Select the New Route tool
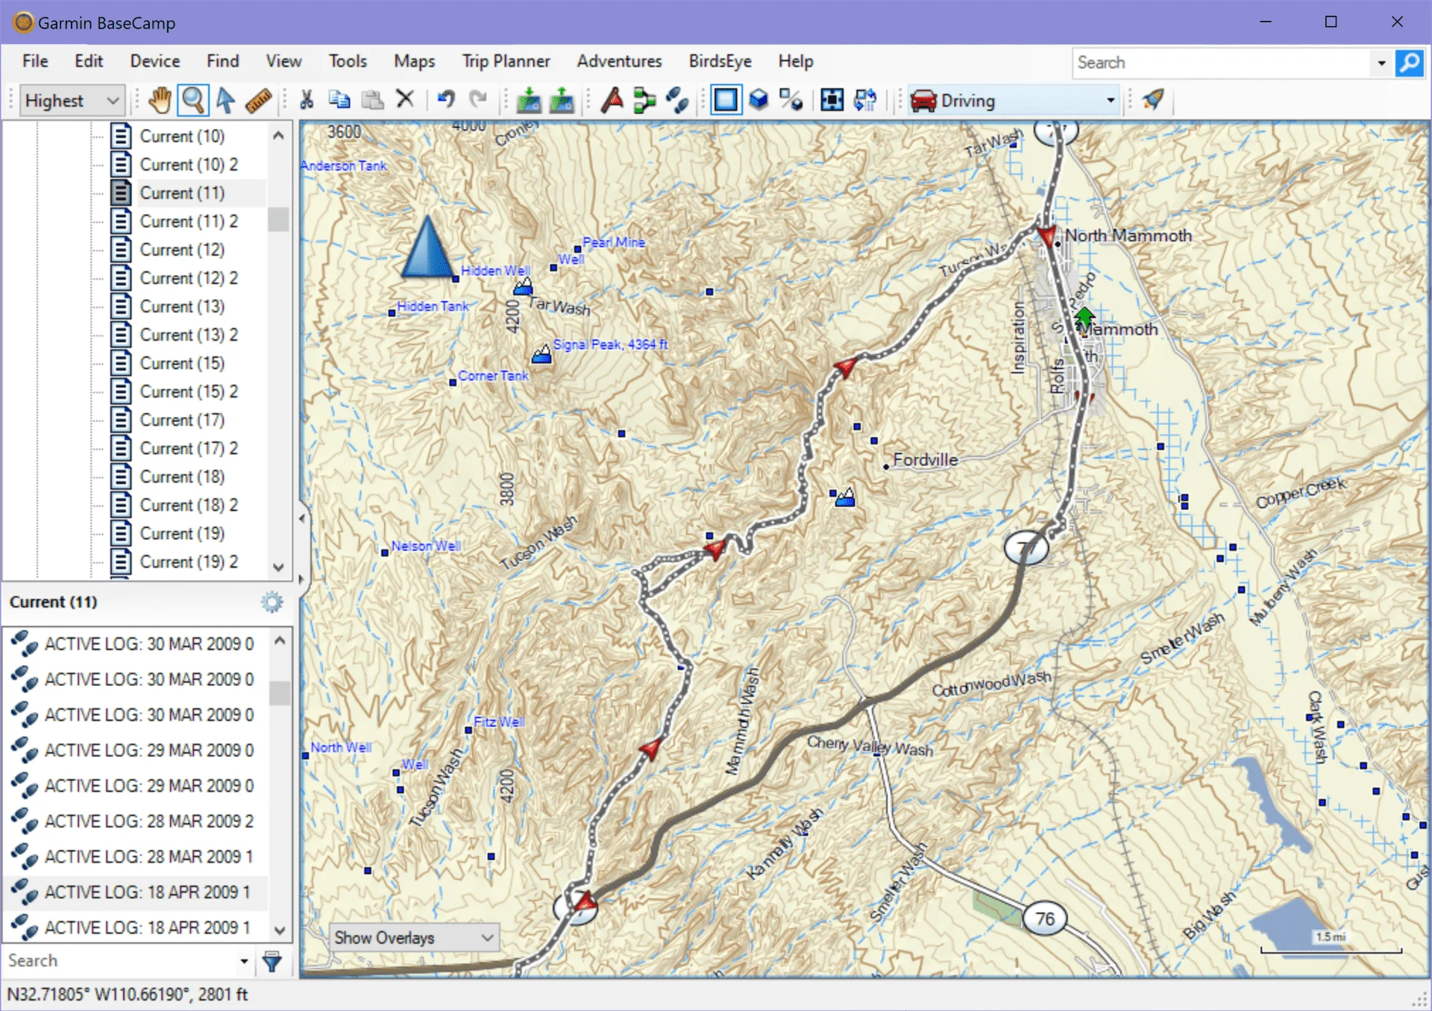The height and width of the screenshot is (1011, 1432). [x=644, y=100]
